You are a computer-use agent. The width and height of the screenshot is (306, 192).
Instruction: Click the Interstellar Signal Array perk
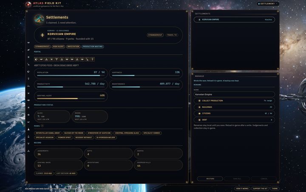coord(48,133)
